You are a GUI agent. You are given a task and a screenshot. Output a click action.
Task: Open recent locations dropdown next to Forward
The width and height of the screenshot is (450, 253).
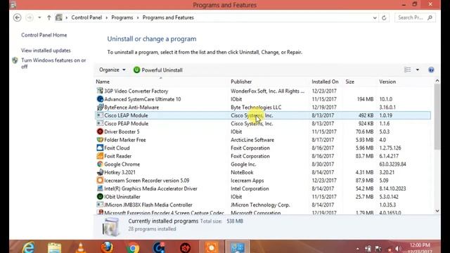click(x=39, y=18)
